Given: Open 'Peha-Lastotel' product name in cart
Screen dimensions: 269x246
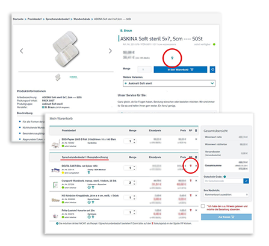Looking at the screenshot, I should [78, 210].
